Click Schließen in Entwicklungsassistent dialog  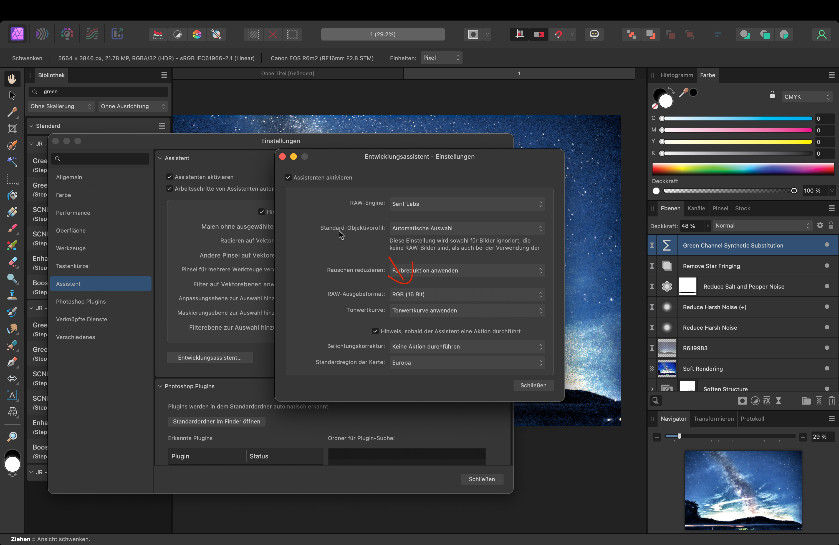(533, 385)
